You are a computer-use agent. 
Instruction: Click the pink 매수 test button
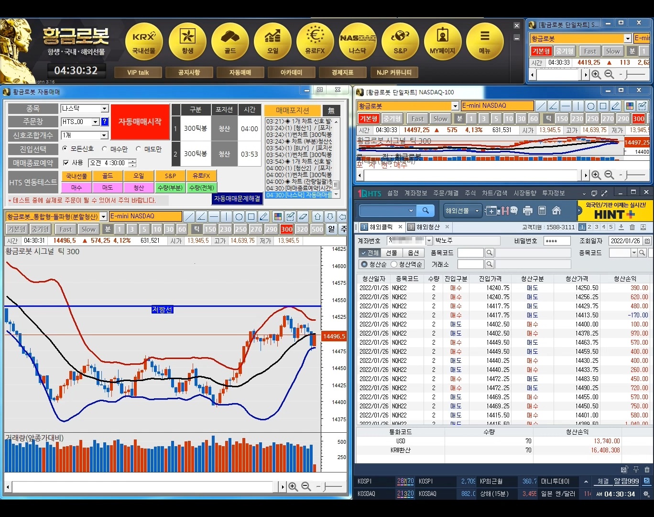click(76, 188)
